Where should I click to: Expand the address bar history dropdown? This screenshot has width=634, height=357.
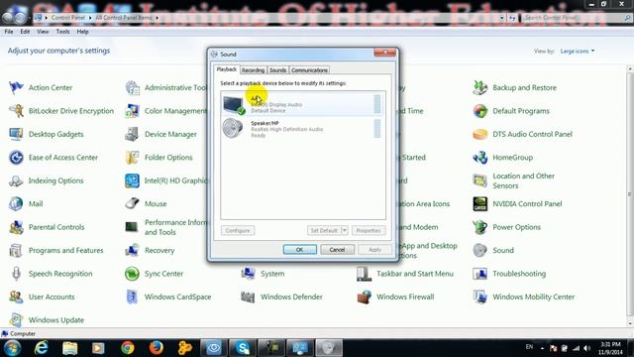[x=502, y=18]
